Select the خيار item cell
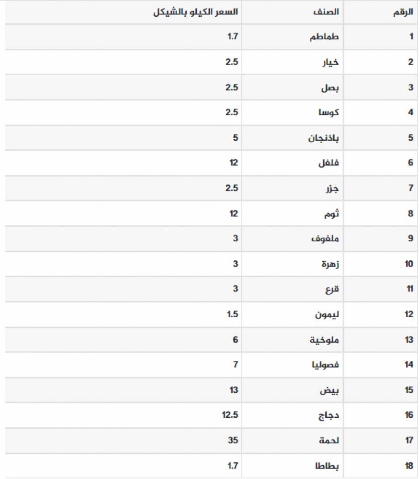The image size is (420, 479). tap(330, 62)
